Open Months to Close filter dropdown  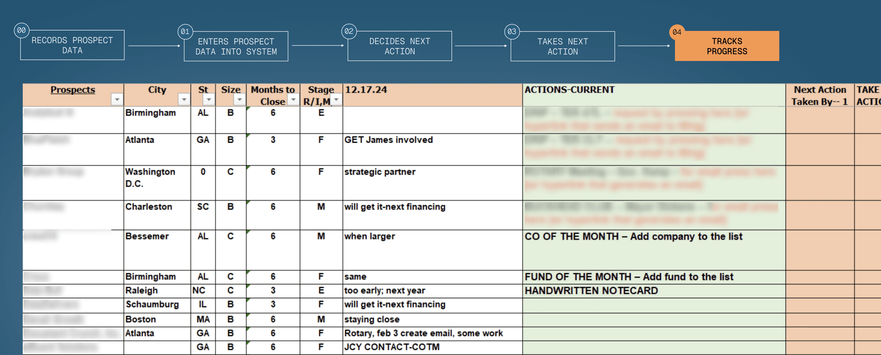pyautogui.click(x=293, y=99)
